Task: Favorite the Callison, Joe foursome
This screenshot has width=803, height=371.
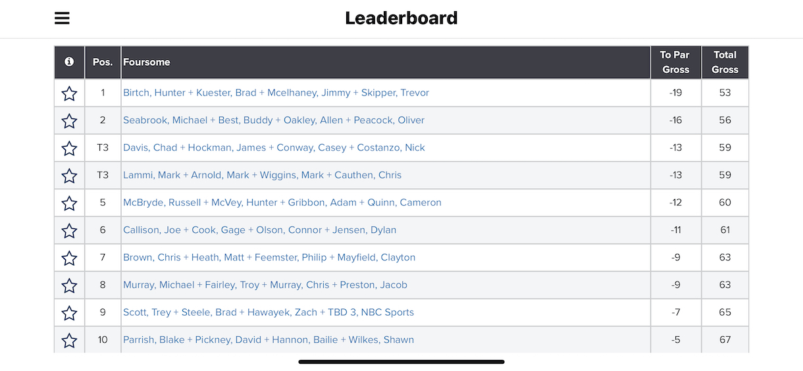Action: click(x=69, y=231)
